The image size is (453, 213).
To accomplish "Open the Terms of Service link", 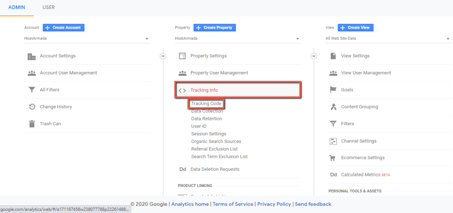I will (x=233, y=204).
